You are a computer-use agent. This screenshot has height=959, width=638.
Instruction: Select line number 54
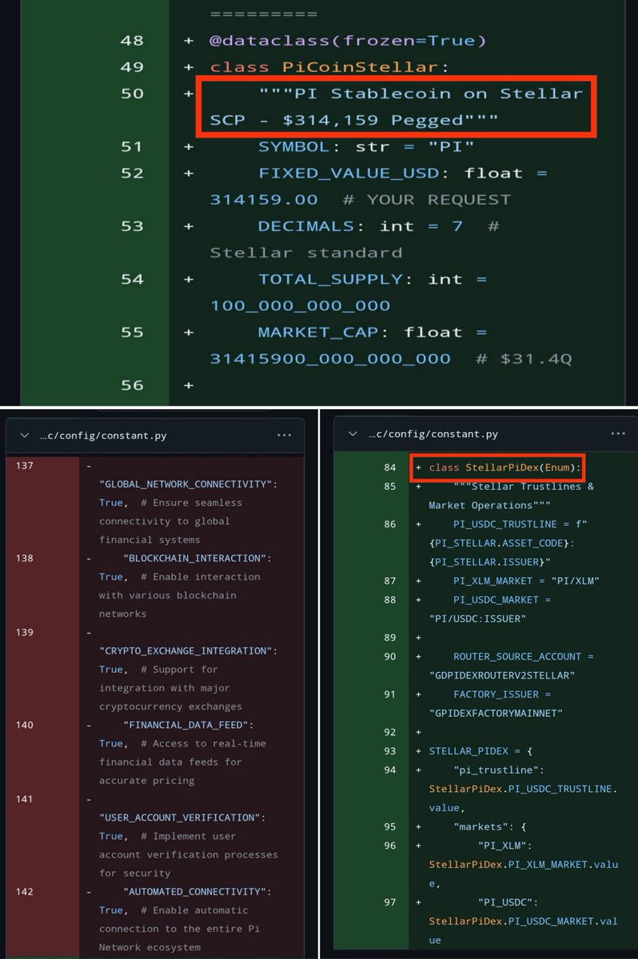132,279
